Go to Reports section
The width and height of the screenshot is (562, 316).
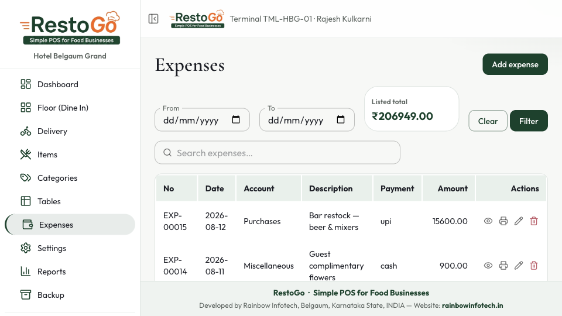70,272
